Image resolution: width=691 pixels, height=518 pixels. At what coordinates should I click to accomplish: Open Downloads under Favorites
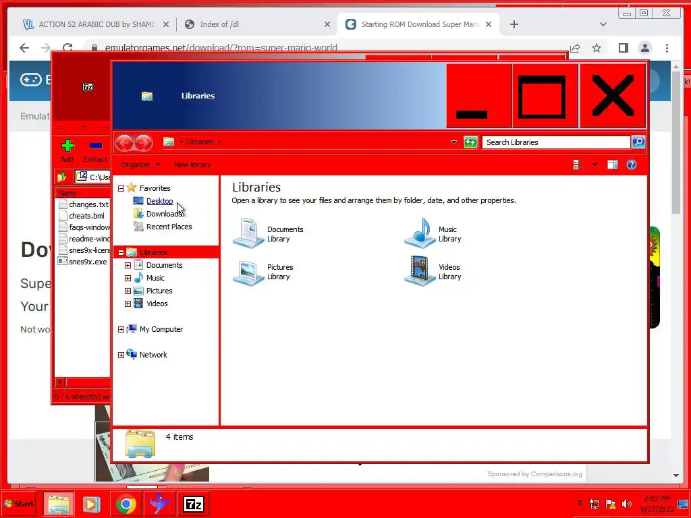click(x=164, y=214)
